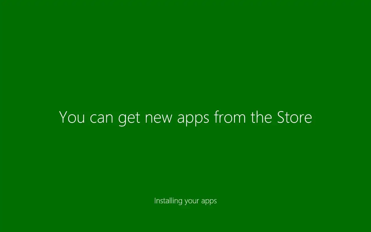Click the final letter e in "Store"
Image resolution: width=371 pixels, height=232 pixels.
click(308, 119)
